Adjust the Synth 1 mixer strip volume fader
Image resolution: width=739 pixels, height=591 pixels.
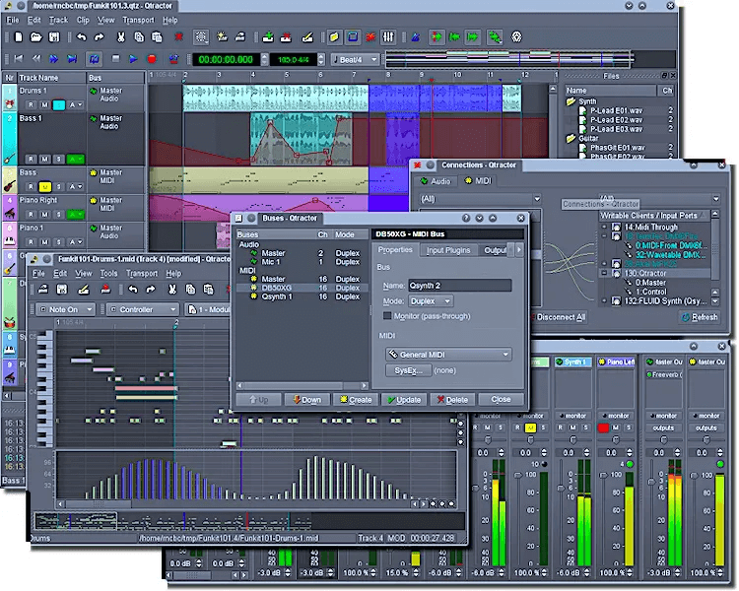[561, 488]
